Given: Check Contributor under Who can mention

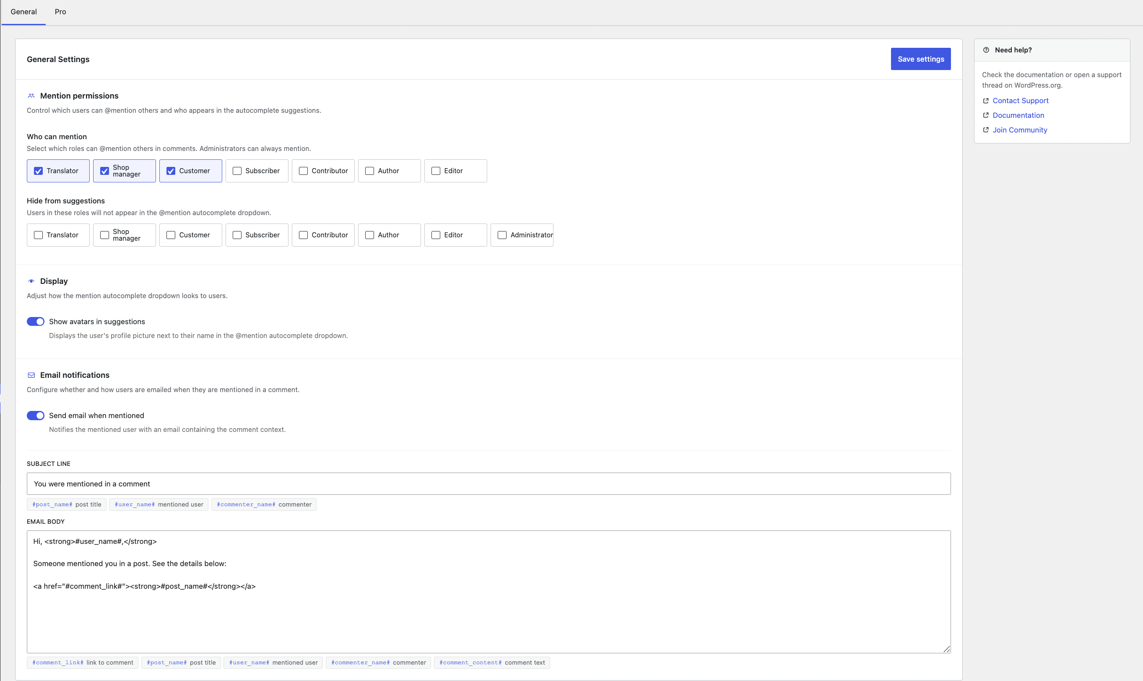Looking at the screenshot, I should [303, 171].
